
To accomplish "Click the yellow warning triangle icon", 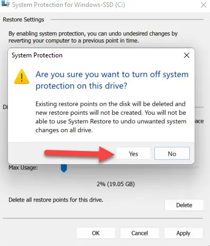I will (x=22, y=77).
